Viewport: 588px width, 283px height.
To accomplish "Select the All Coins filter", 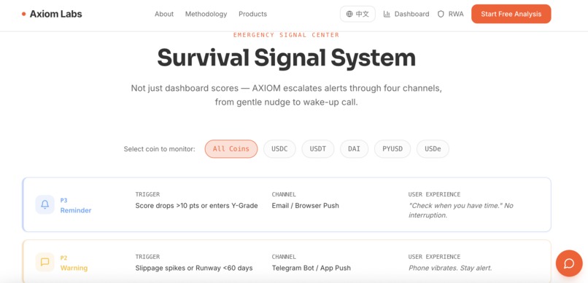I will tap(231, 149).
